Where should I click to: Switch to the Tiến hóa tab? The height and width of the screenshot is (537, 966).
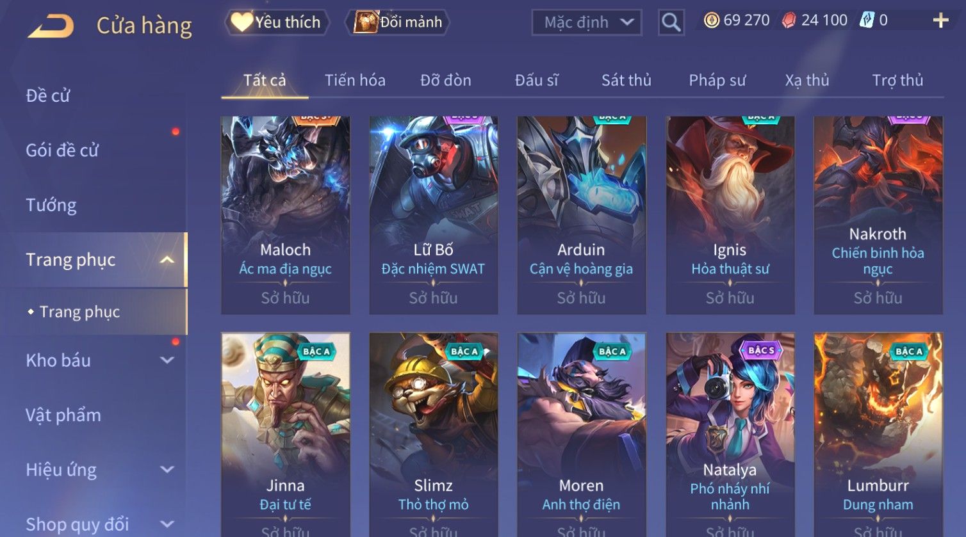355,80
